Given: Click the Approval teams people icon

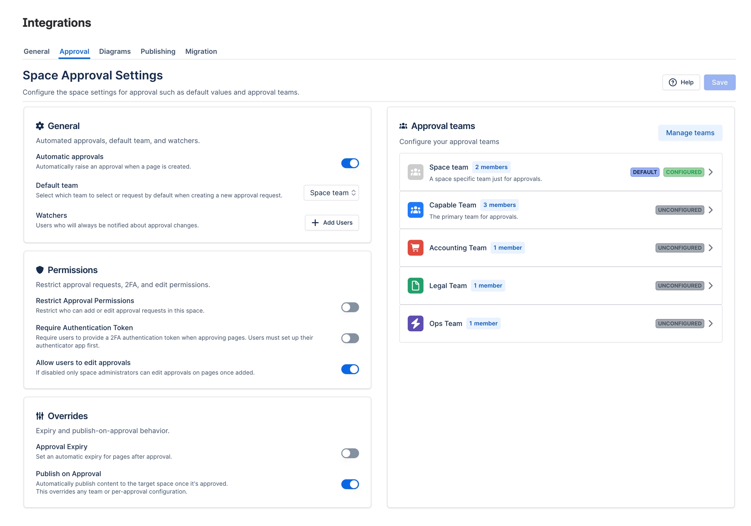Looking at the screenshot, I should tap(403, 126).
